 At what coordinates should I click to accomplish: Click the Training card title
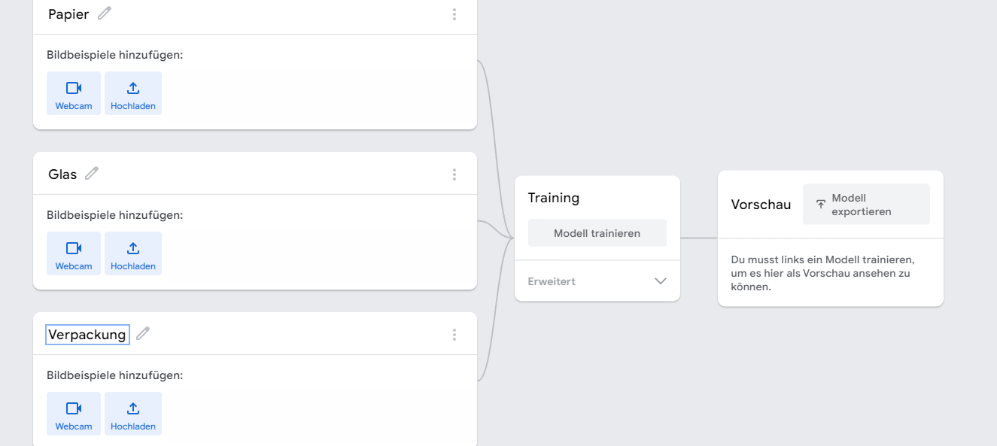tap(554, 198)
